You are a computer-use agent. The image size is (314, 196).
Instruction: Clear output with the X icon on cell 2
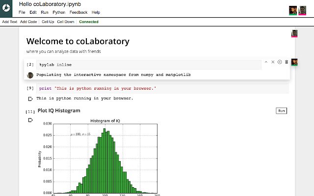[x=273, y=62]
